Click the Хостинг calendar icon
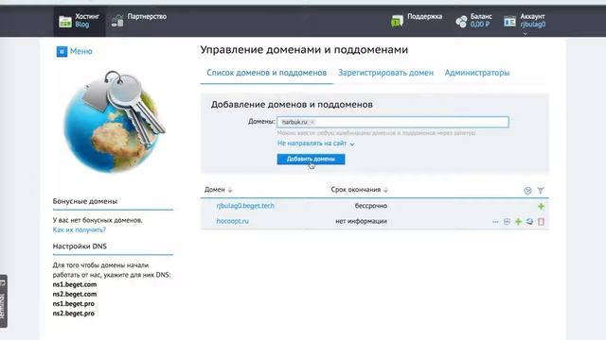Screen dimensions: 606x340 coord(65,22)
